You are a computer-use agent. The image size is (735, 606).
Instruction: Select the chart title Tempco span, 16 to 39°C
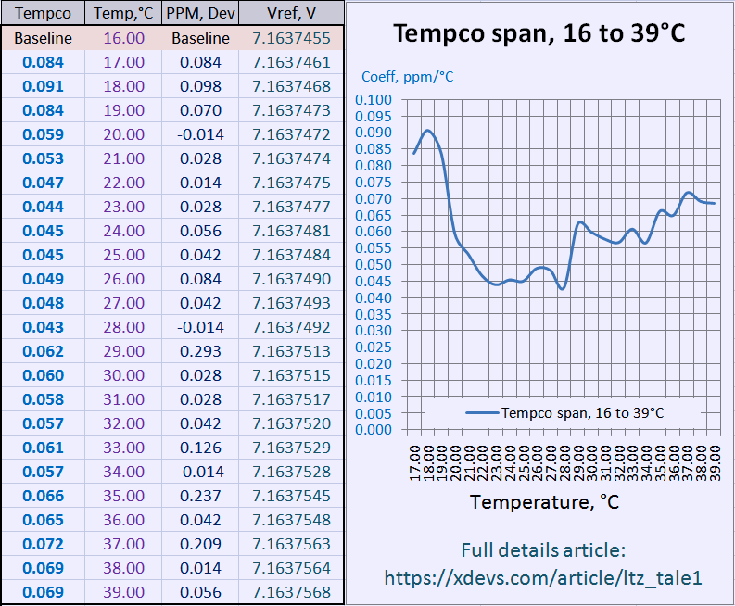(x=539, y=33)
